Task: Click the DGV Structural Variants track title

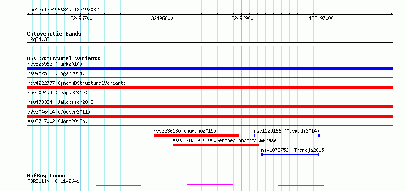Action: 64,58
